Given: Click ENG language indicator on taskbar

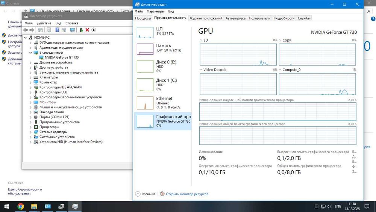Looking at the screenshot, I should (338, 206).
